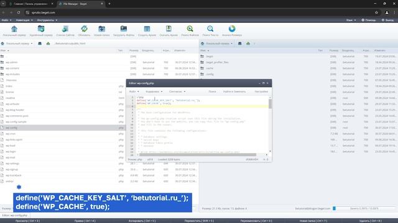Click the browser reload icon
Image resolution: width=398 pixels, height=223 pixels.
(19, 12)
